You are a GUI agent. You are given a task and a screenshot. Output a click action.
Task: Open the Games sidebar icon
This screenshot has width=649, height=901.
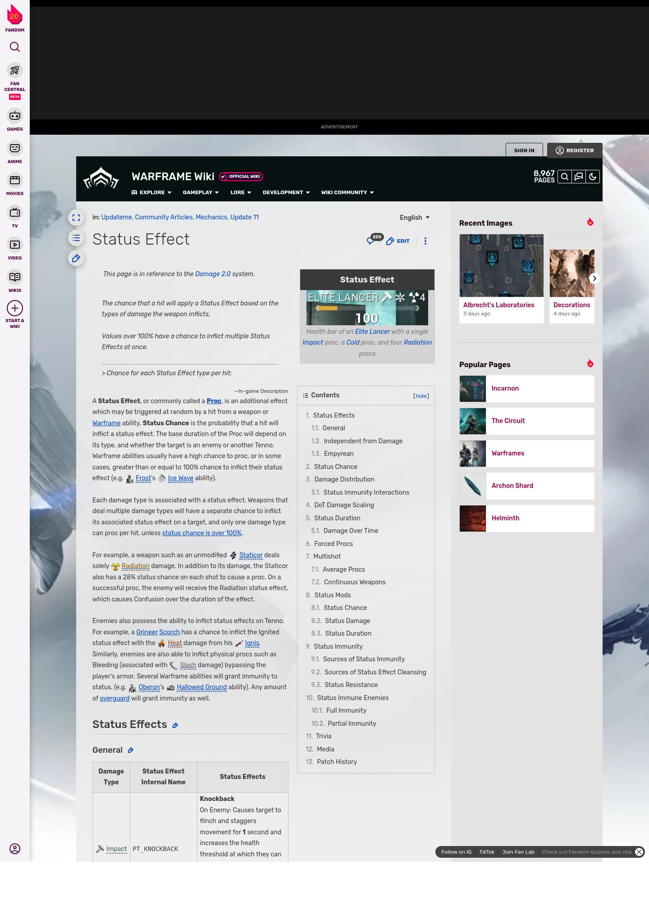point(15,116)
